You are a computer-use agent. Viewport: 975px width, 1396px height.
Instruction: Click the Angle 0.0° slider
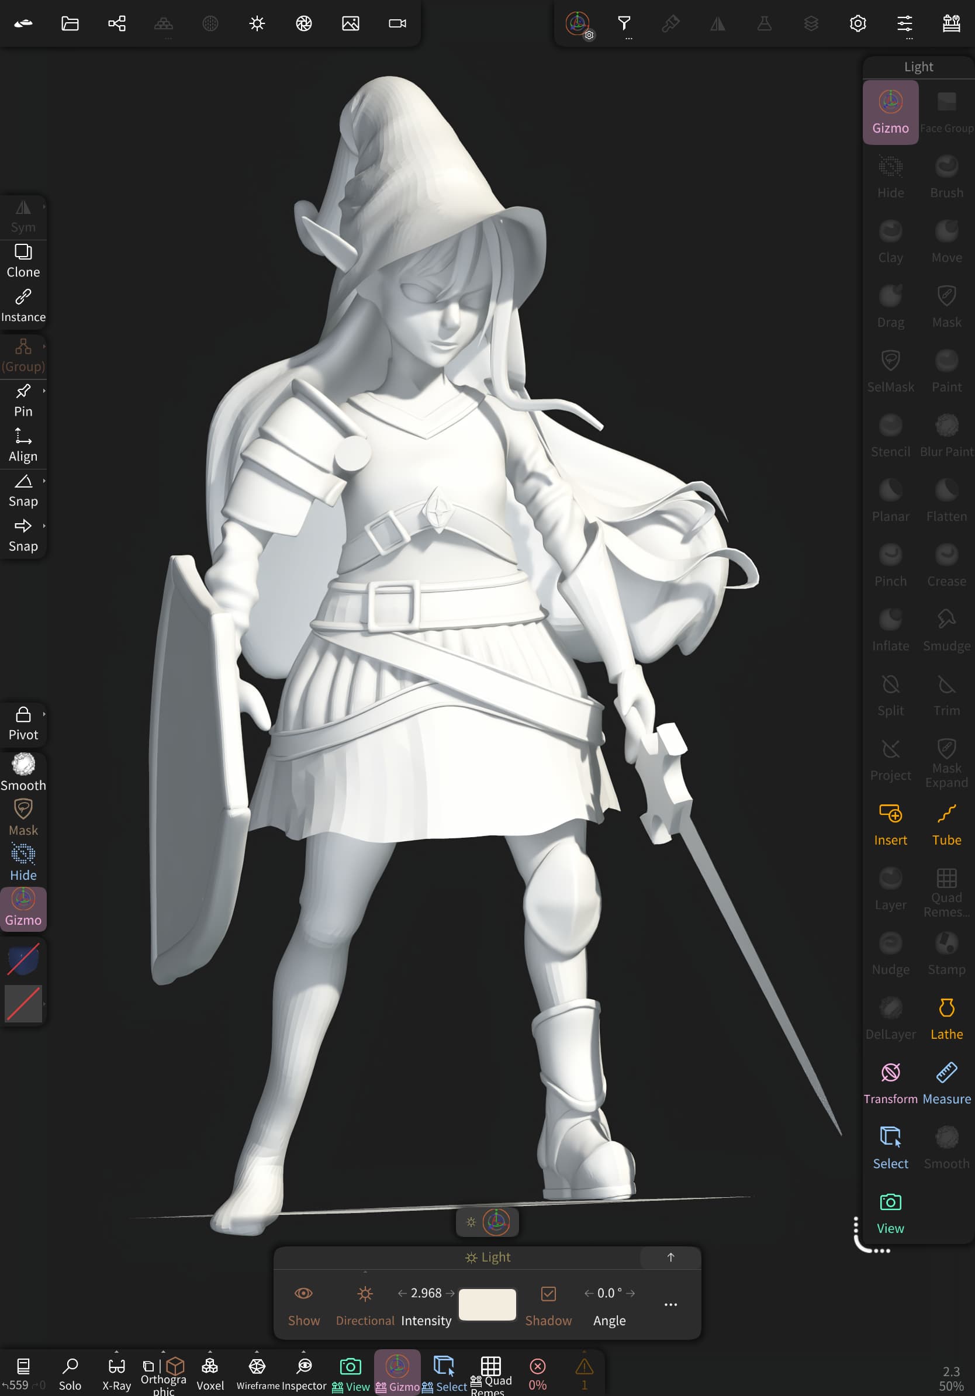click(609, 1293)
